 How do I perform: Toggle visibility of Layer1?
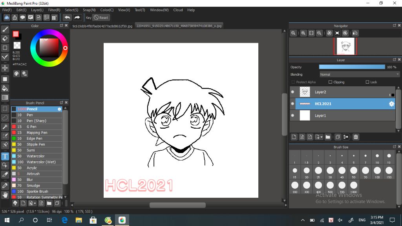coord(292,116)
